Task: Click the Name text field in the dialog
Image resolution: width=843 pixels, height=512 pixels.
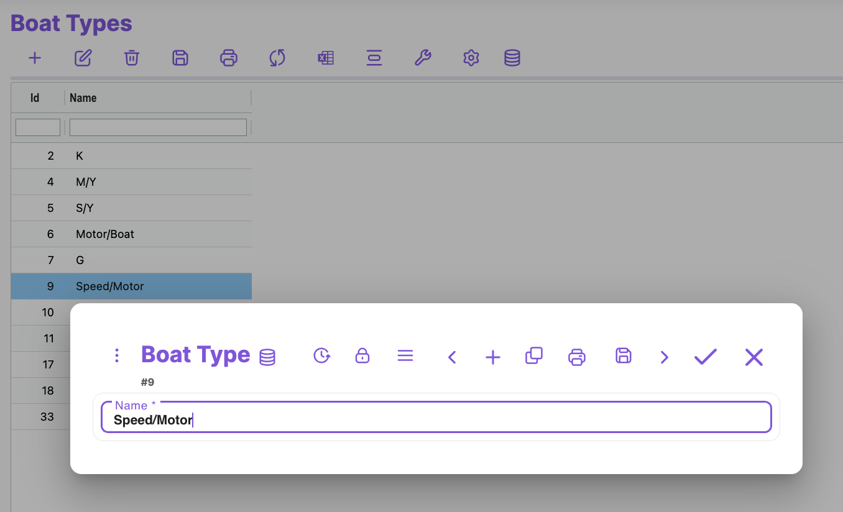Action: (x=435, y=421)
